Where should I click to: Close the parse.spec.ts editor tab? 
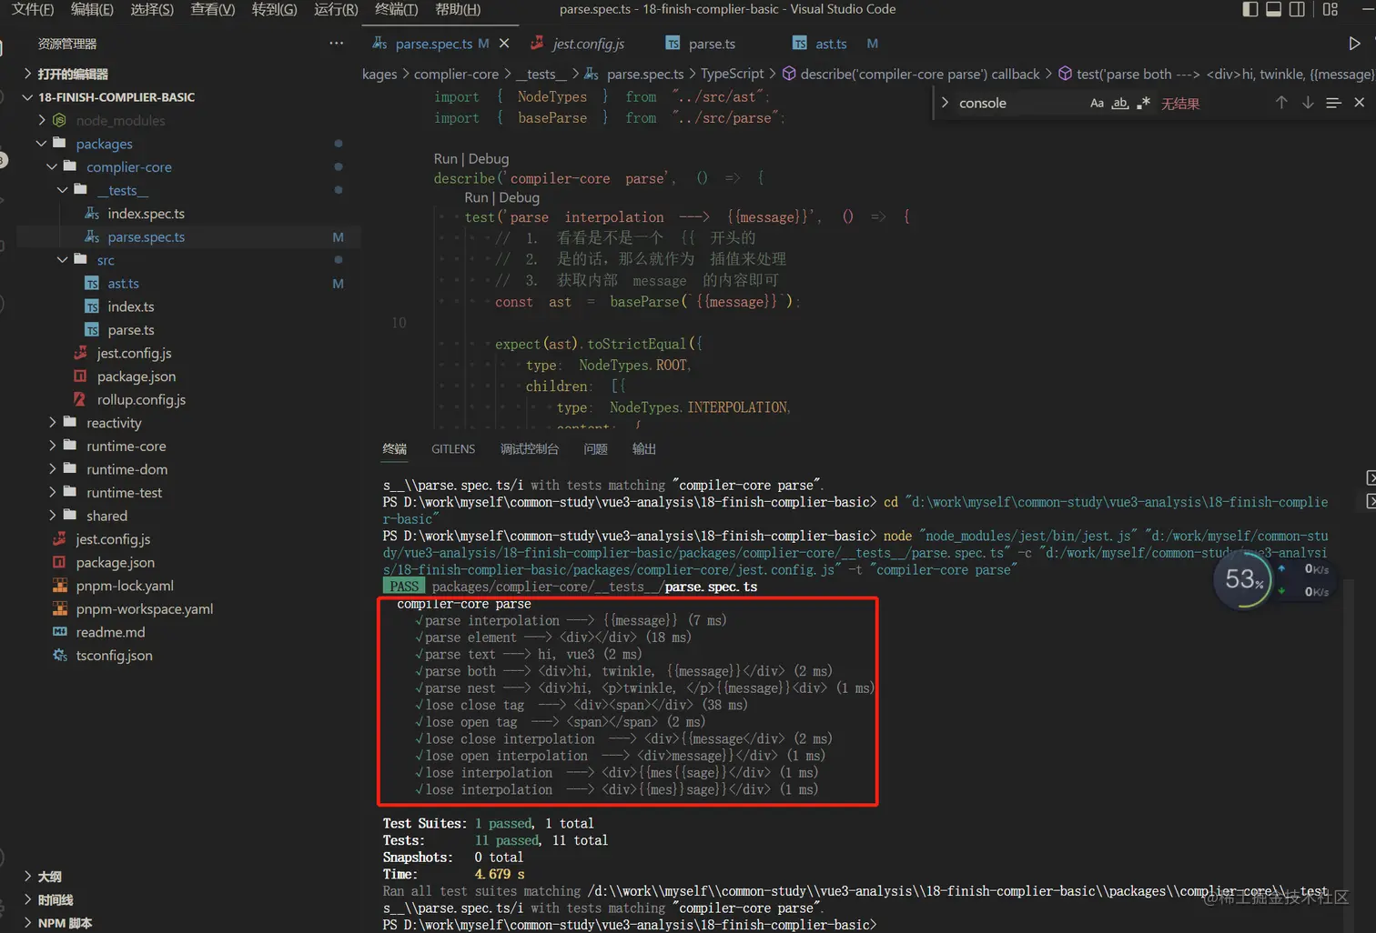(504, 44)
